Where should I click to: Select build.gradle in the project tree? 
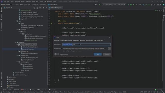pyautogui.click(x=11, y=81)
